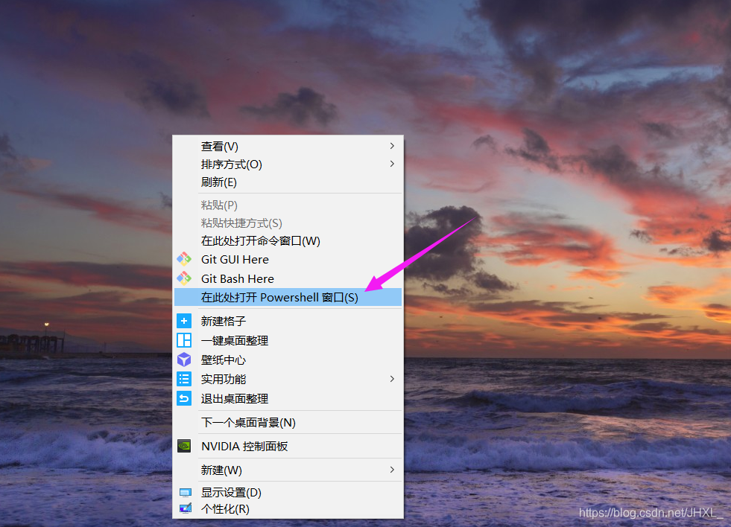Image resolution: width=731 pixels, height=527 pixels.
Task: Expand the 新建(W) submenu arrow
Action: point(392,470)
